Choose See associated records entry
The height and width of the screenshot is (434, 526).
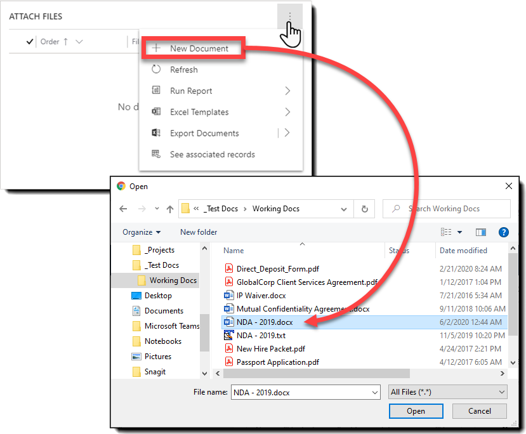point(221,154)
